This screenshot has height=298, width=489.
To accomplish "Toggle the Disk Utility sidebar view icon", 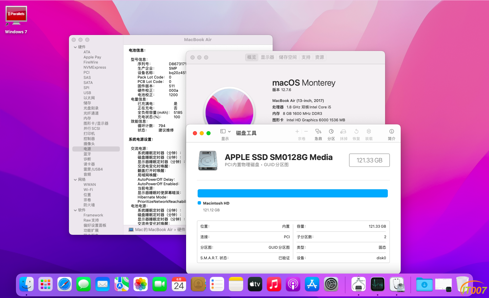I will [223, 132].
